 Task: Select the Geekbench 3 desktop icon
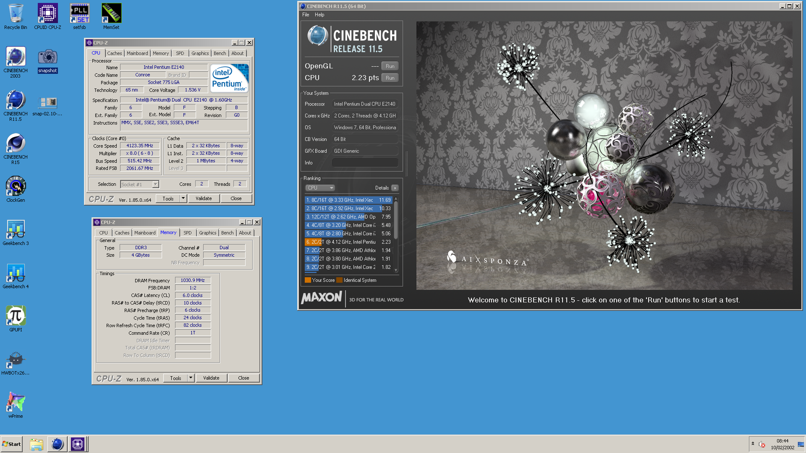[x=16, y=232]
